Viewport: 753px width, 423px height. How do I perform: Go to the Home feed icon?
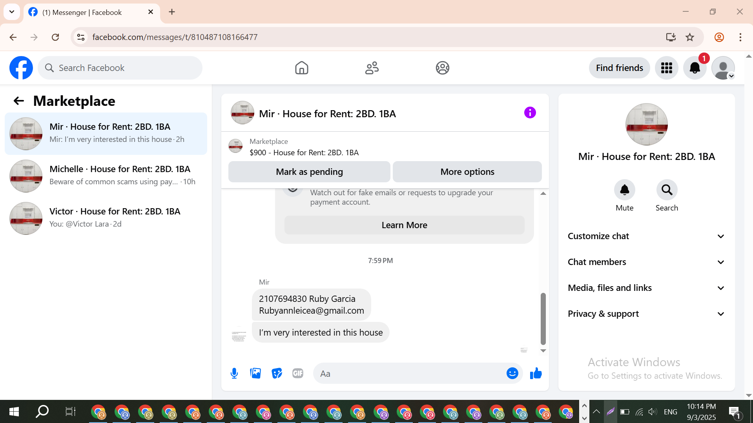pyautogui.click(x=301, y=68)
